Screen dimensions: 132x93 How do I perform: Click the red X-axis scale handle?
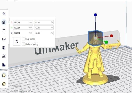[112, 36]
